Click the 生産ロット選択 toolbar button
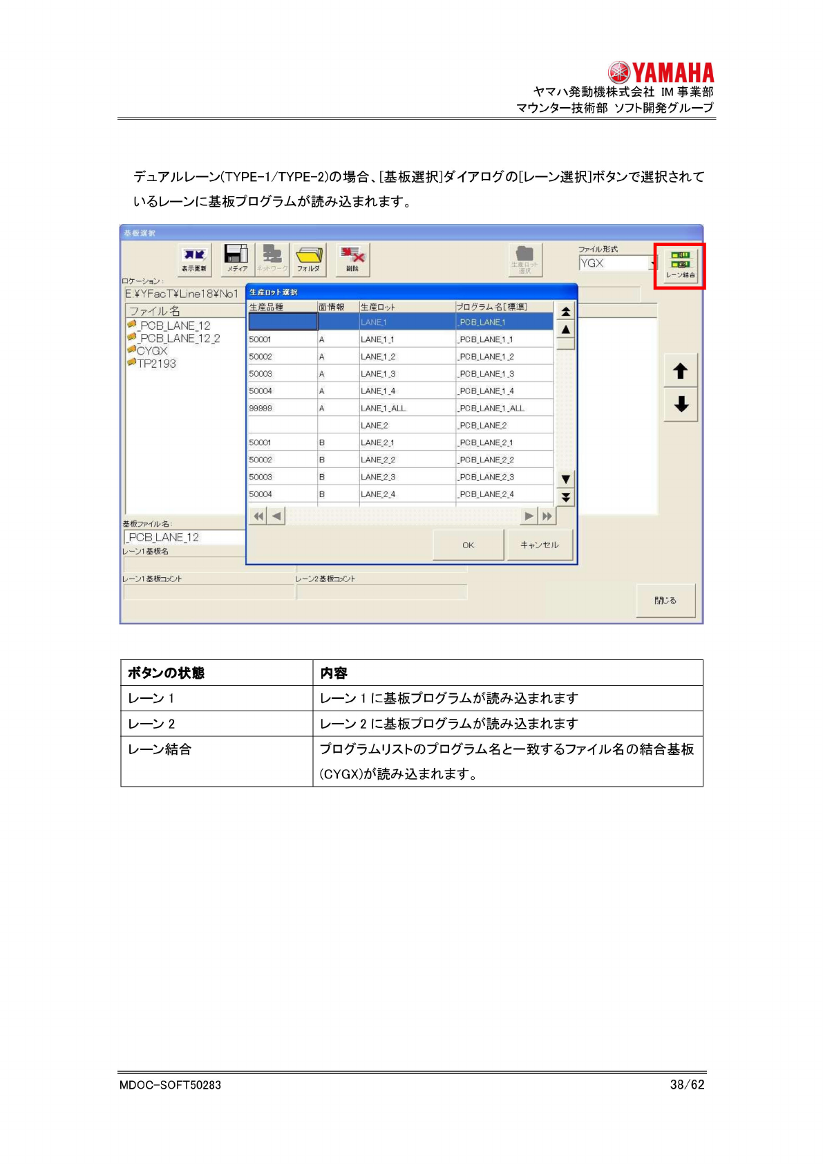 pos(525,260)
